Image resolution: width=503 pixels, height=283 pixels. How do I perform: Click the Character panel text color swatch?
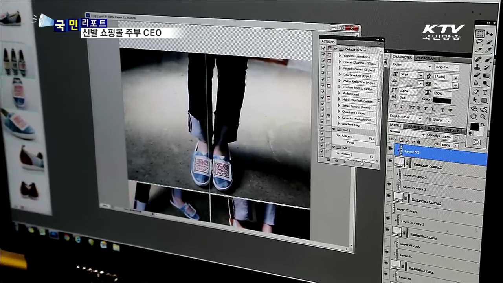(442, 101)
